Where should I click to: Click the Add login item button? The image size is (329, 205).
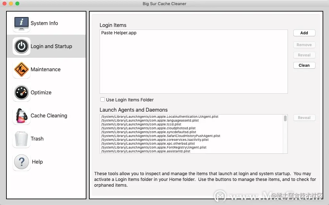click(304, 33)
